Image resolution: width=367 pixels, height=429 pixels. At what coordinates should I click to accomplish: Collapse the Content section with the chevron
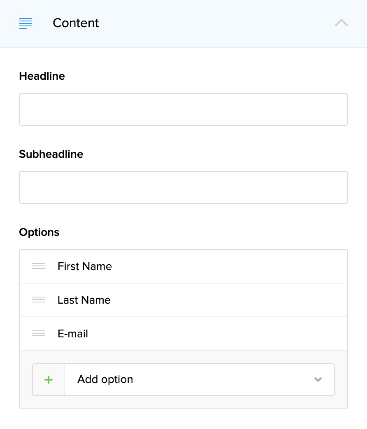click(x=341, y=23)
